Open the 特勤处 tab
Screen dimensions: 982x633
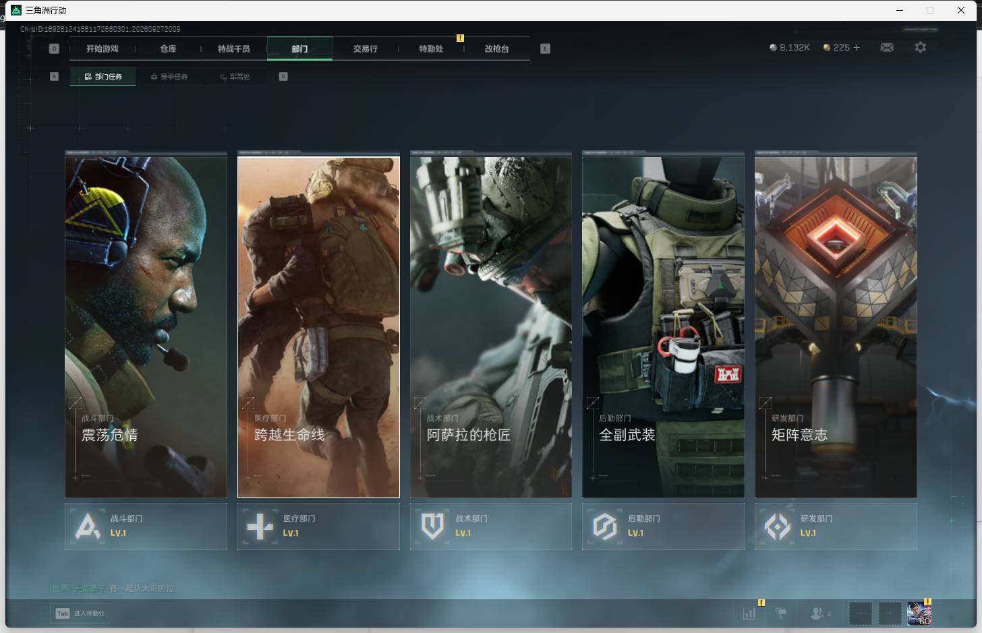tap(431, 49)
